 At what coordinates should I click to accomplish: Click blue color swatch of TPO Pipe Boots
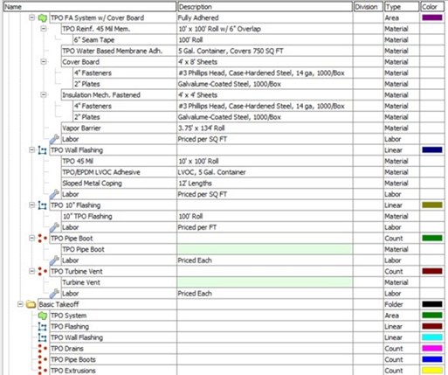[432, 359]
